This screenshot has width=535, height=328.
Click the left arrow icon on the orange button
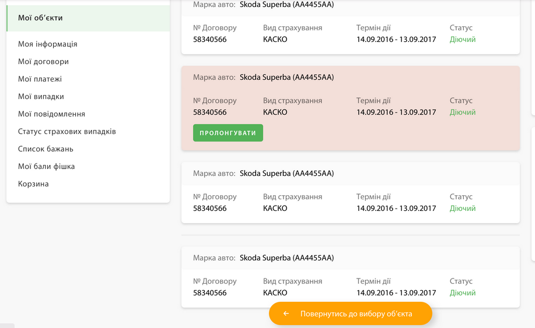[286, 314]
